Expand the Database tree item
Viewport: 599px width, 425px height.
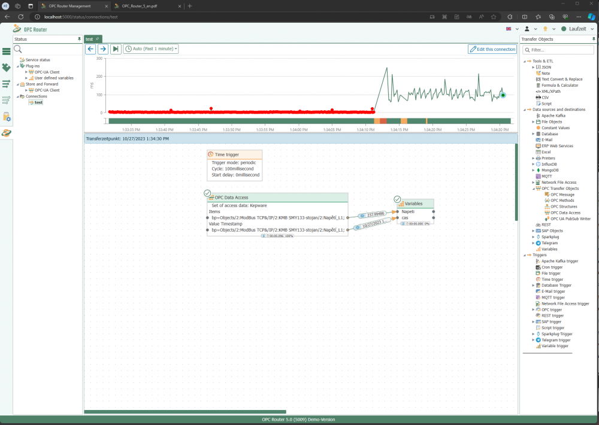click(x=533, y=134)
